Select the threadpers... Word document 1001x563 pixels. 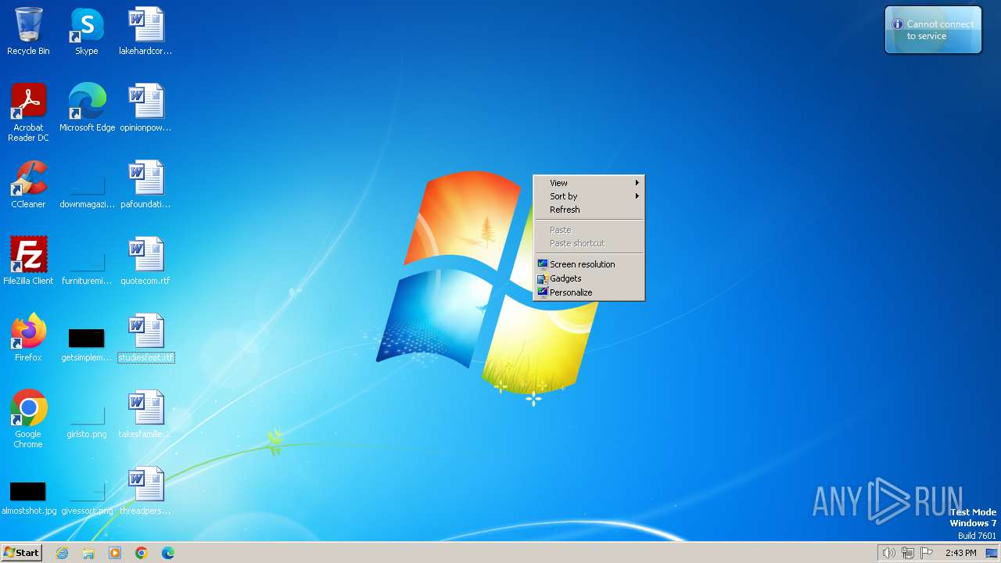[145, 490]
